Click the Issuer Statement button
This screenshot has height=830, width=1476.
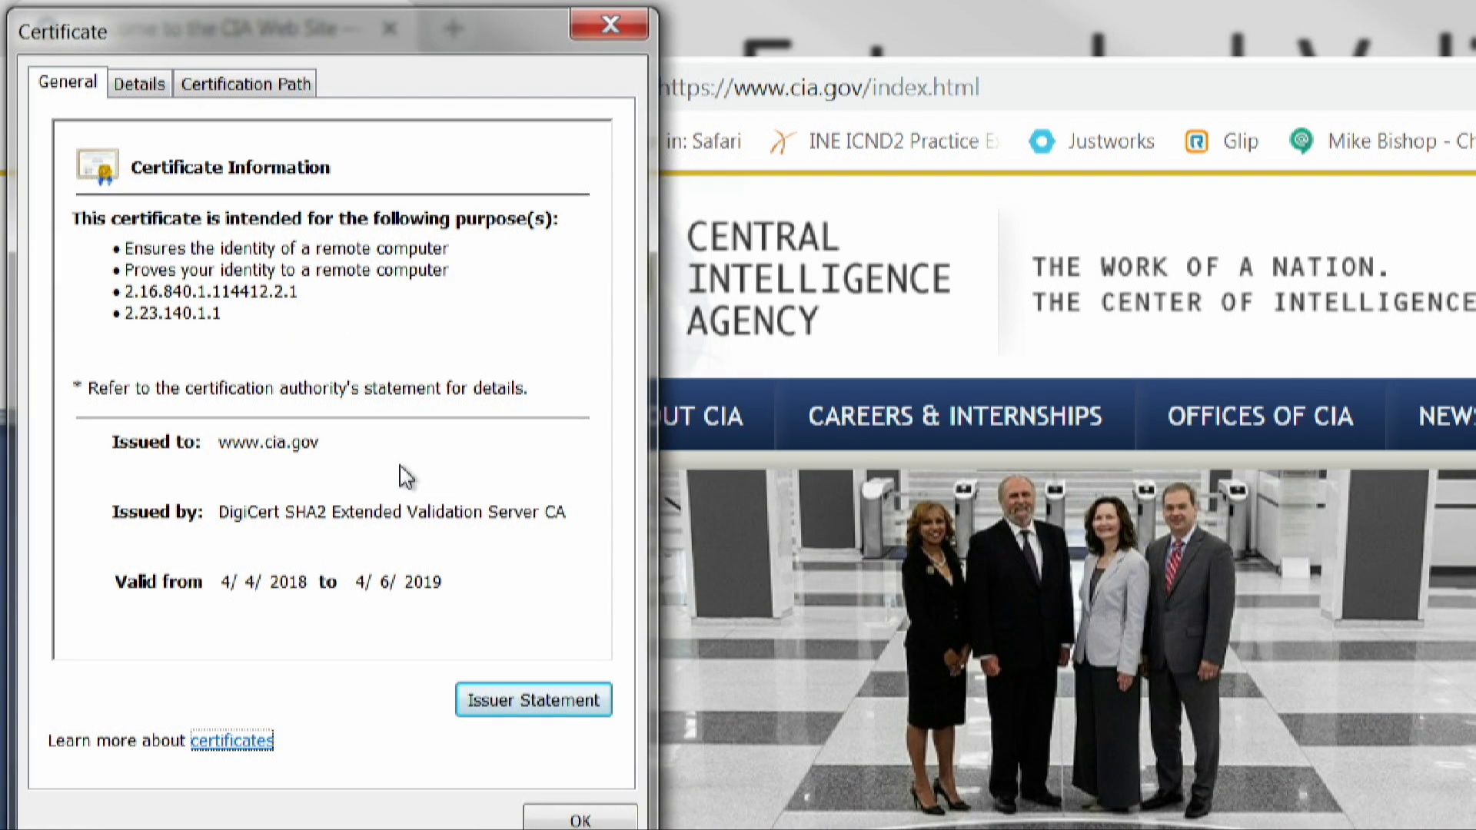click(x=534, y=700)
